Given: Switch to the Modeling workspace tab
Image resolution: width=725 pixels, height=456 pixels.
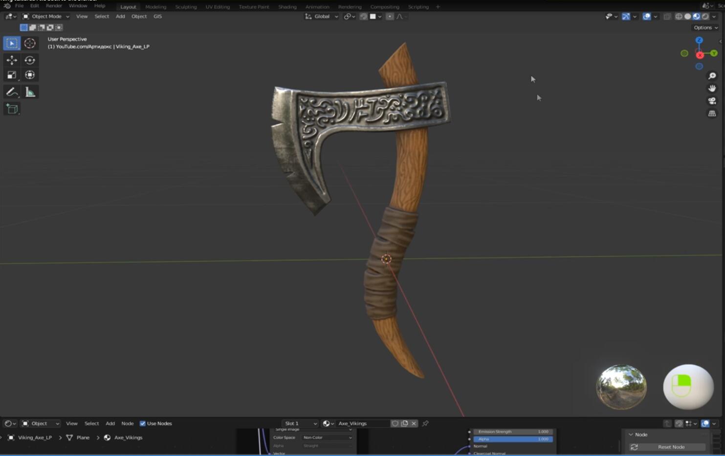Looking at the screenshot, I should click(155, 7).
